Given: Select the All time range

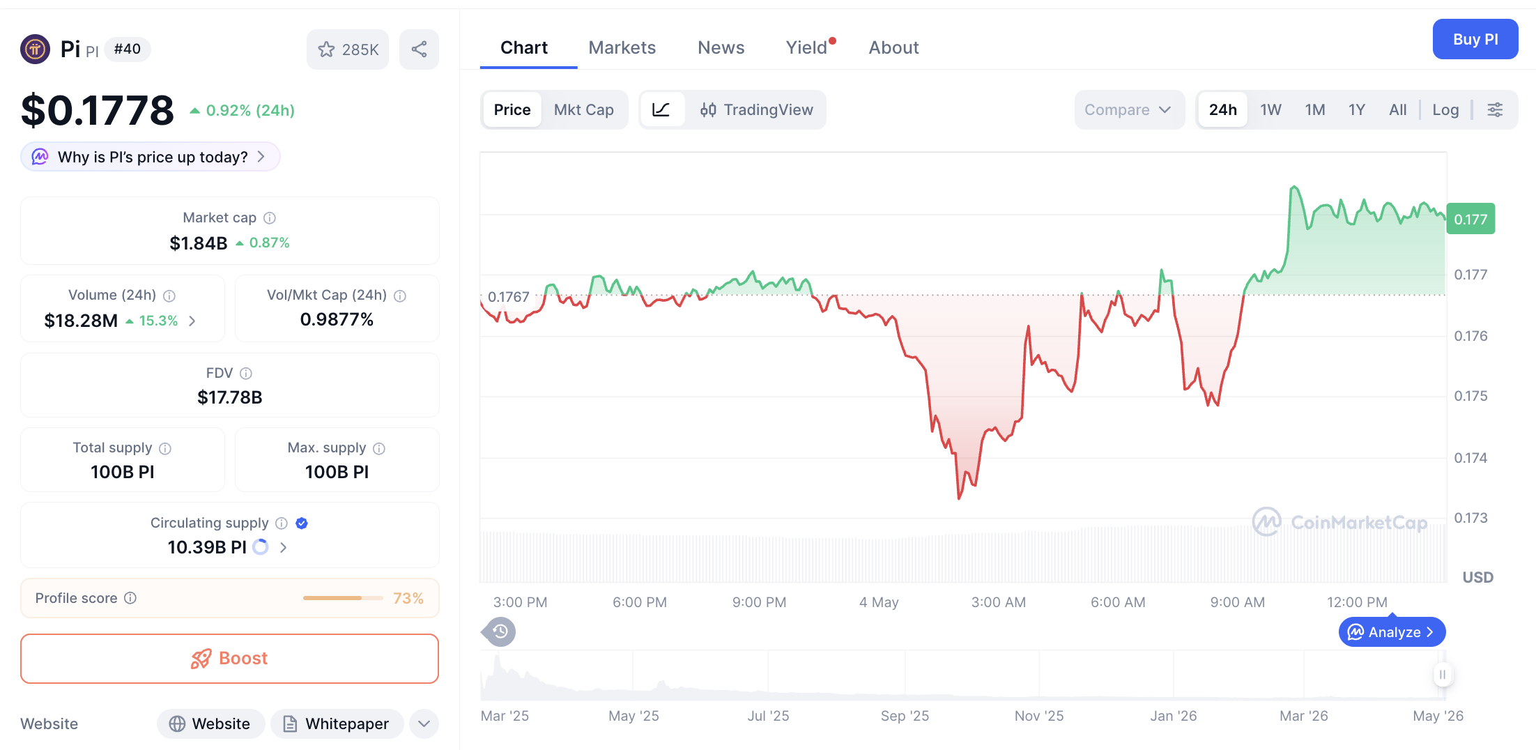Looking at the screenshot, I should pyautogui.click(x=1397, y=109).
